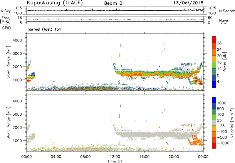The image size is (235, 163).
Task: Click the 'Time UT' axis title
Action: click(115, 161)
